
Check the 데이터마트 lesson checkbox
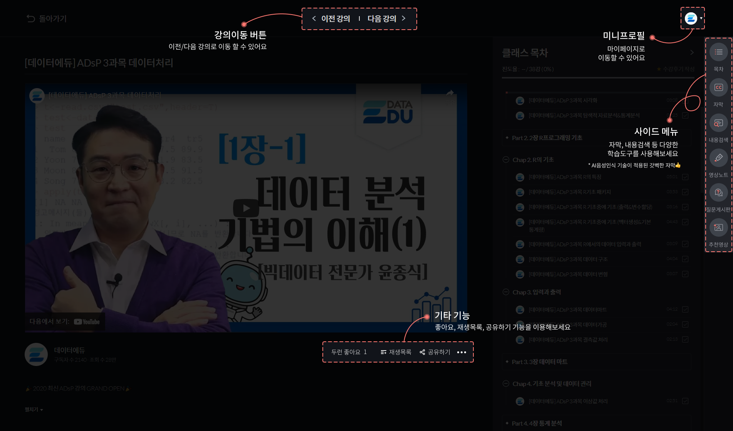coord(685,309)
